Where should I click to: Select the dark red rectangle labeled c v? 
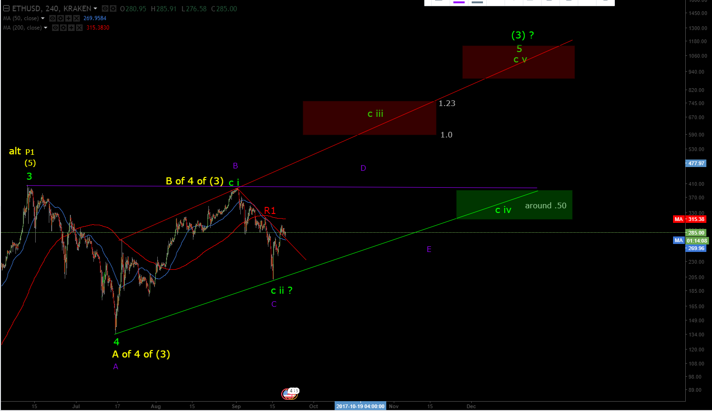pos(519,62)
